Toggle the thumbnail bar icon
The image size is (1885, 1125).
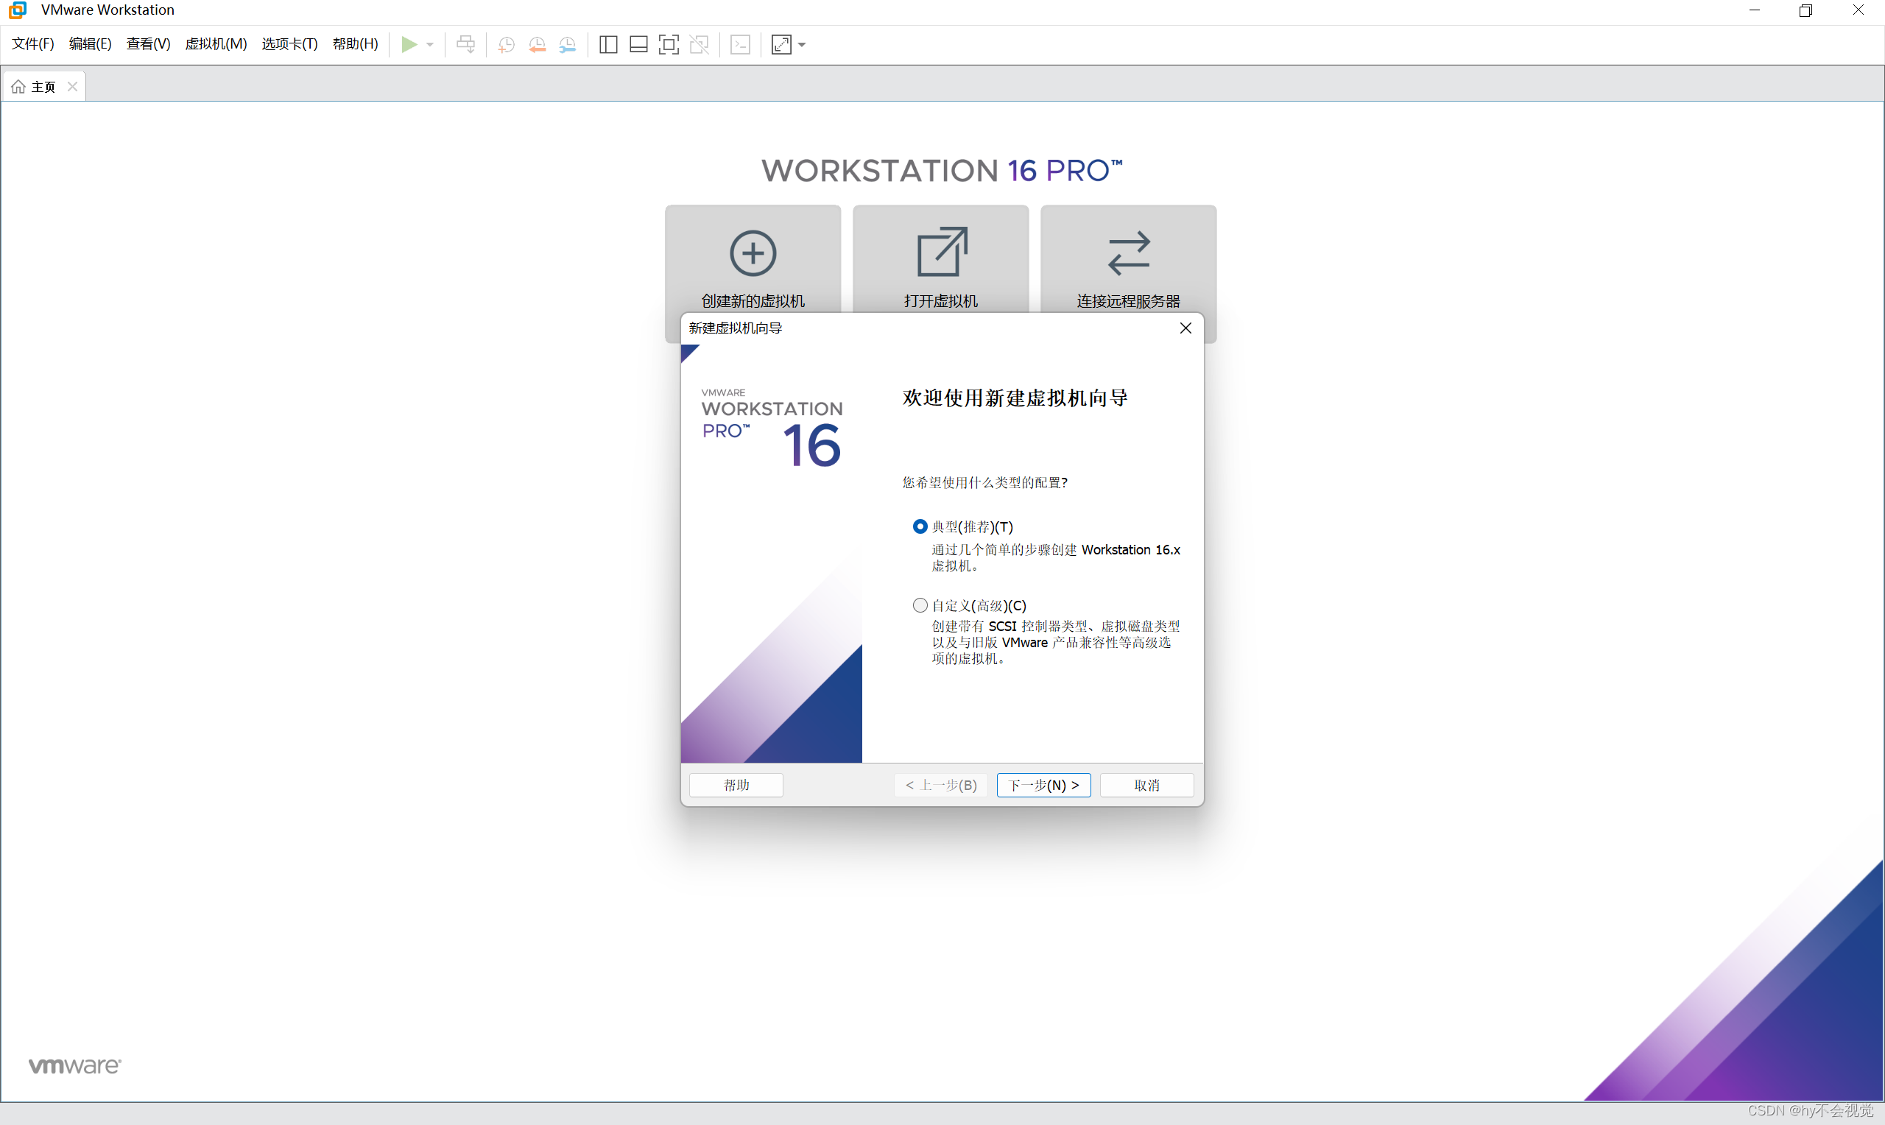click(x=638, y=45)
